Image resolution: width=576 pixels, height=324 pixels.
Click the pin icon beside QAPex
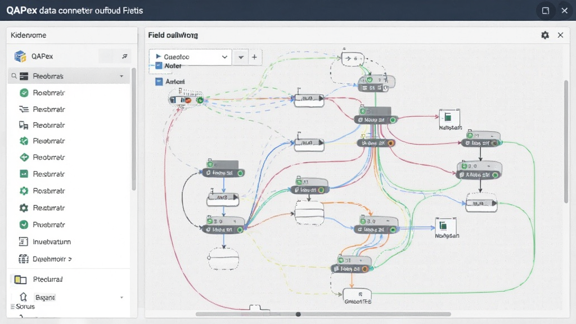click(x=124, y=56)
